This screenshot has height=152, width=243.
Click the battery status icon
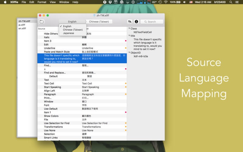[x=179, y=2]
